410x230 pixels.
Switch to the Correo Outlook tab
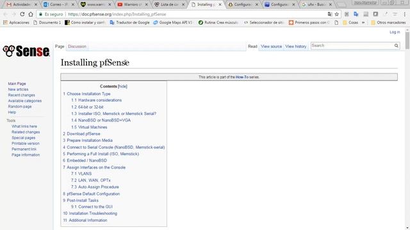[x=59, y=4]
